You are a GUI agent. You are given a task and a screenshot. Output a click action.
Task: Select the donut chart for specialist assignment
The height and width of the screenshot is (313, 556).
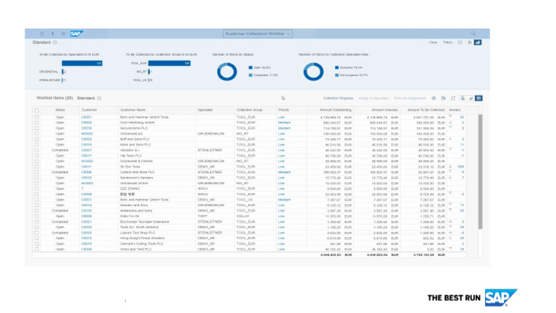pyautogui.click(x=313, y=72)
